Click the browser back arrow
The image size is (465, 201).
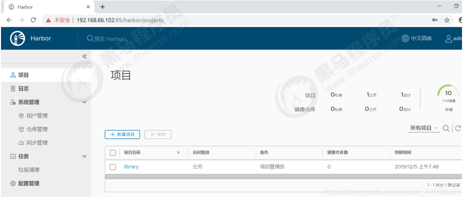9,20
